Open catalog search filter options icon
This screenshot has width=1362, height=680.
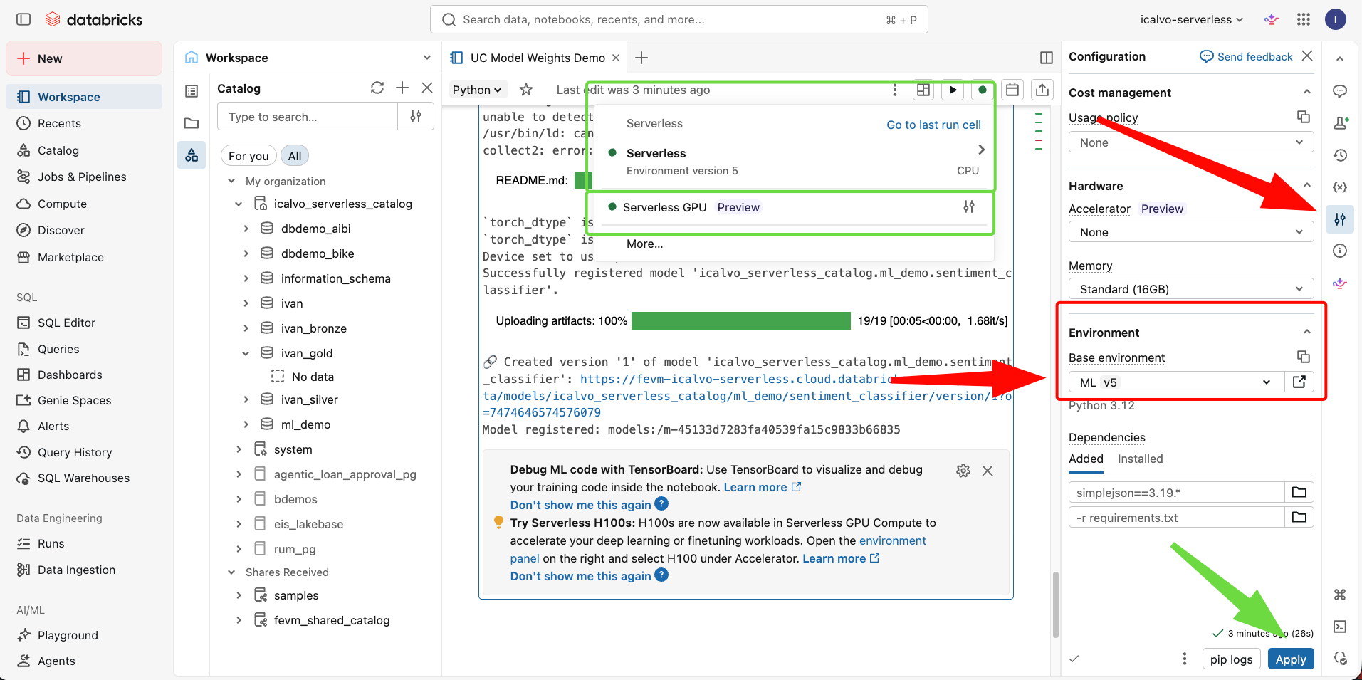[416, 116]
